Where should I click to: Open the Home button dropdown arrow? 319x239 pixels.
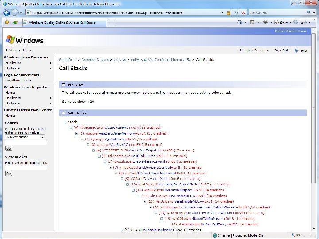246,22
